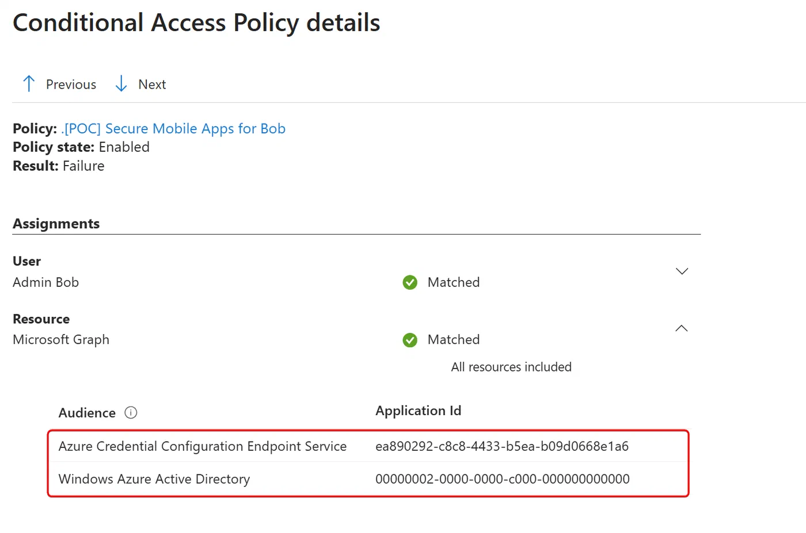Viewport: 806px width, 533px height.
Task: Select Azure Credential Configuration Endpoint Service row
Action: pyautogui.click(x=368, y=446)
